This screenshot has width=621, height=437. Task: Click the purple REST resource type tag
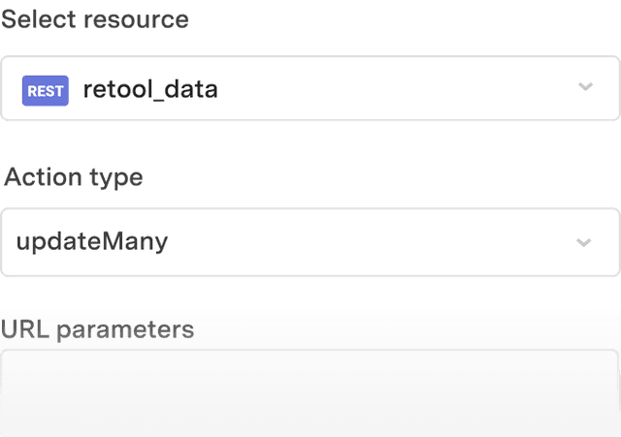[46, 91]
